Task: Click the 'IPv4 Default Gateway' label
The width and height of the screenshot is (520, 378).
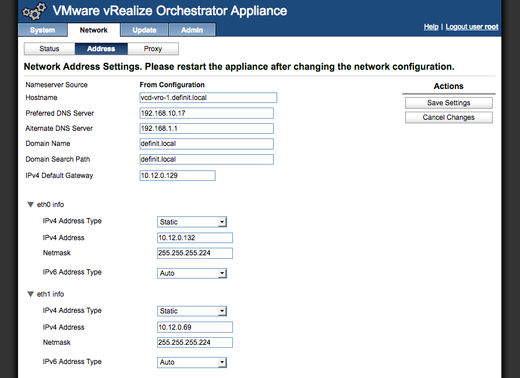Action: click(x=59, y=176)
